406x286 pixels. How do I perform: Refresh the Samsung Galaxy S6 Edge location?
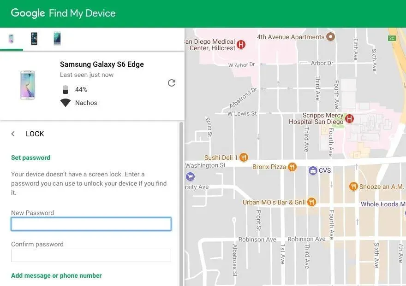tap(172, 82)
